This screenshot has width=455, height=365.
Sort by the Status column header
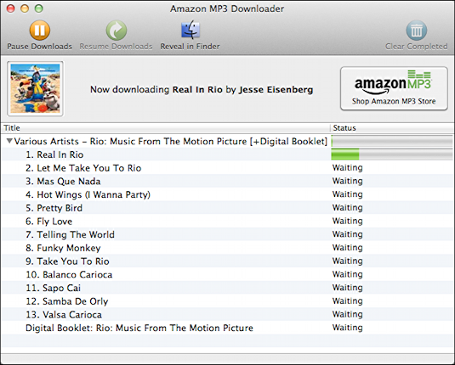(x=393, y=127)
